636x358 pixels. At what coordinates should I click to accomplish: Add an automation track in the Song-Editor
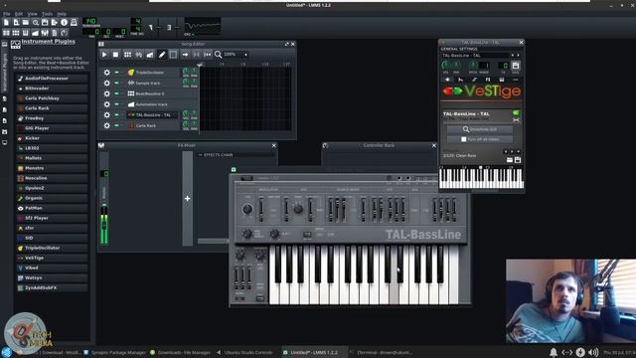coord(150,55)
